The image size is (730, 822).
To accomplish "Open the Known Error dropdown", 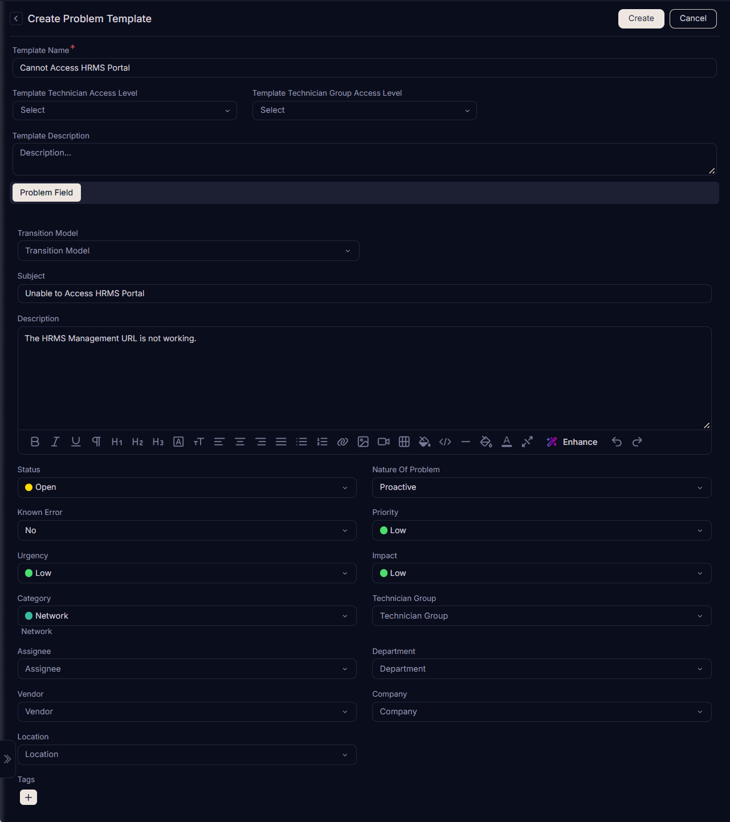I will (x=187, y=530).
